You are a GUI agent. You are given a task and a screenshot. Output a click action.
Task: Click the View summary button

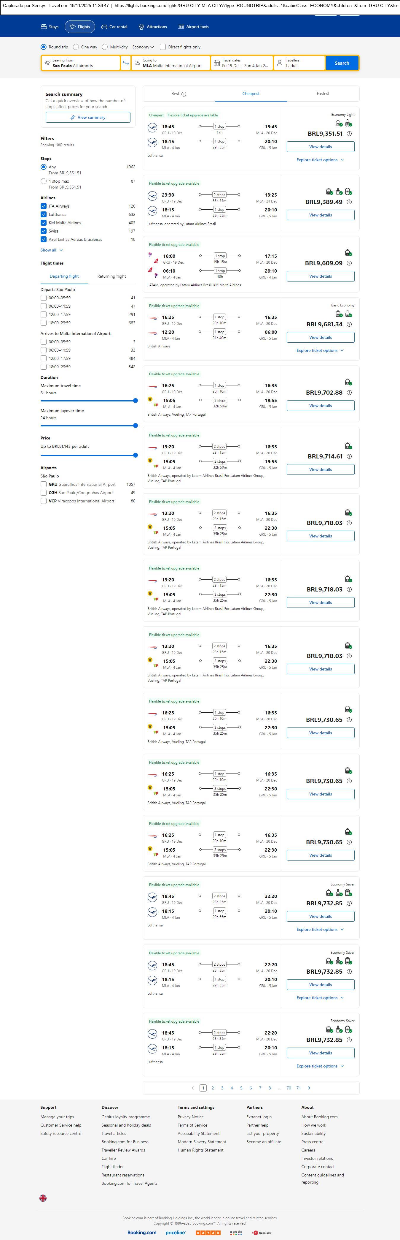88,118
